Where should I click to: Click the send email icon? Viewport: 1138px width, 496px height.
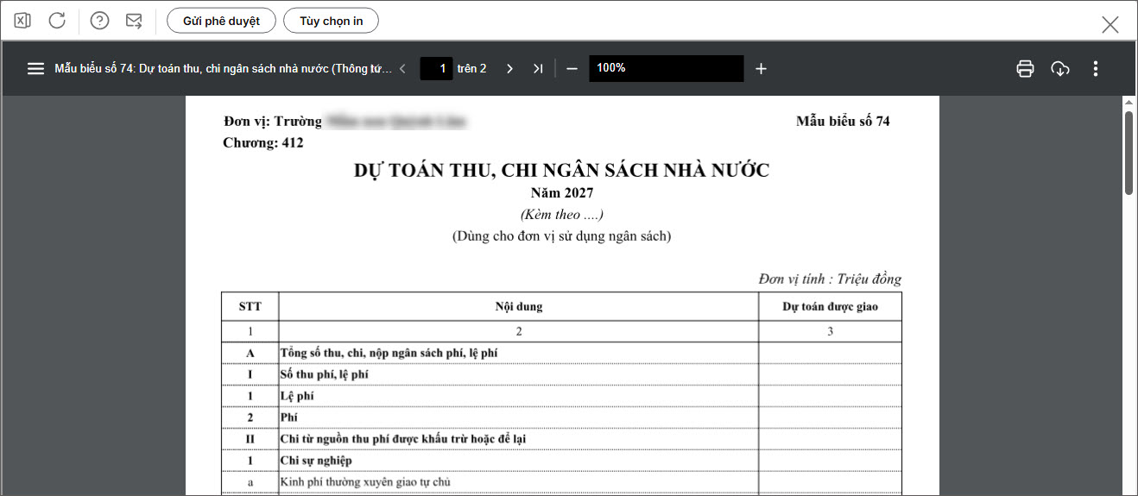[134, 21]
